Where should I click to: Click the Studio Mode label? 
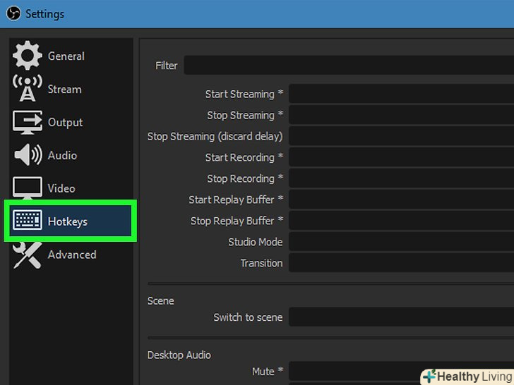click(x=256, y=242)
